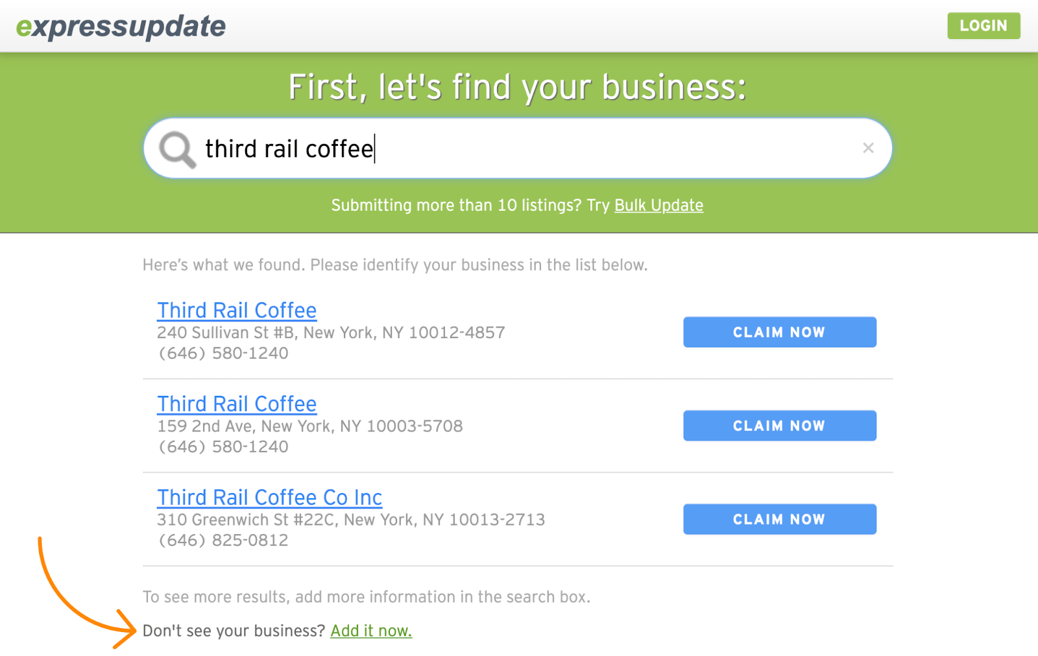
Task: Click the phone number (646) 825-0812
Action: (224, 541)
